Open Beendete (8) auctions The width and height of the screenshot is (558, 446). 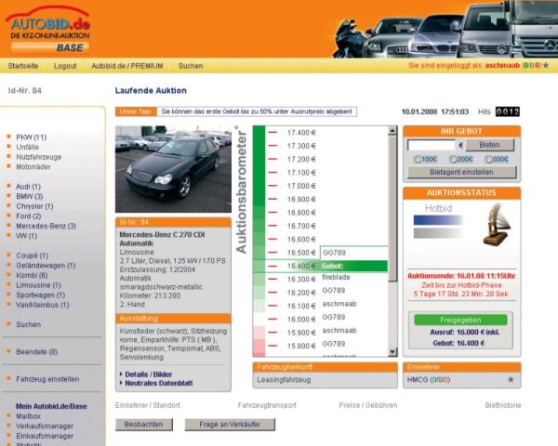pyautogui.click(x=36, y=352)
